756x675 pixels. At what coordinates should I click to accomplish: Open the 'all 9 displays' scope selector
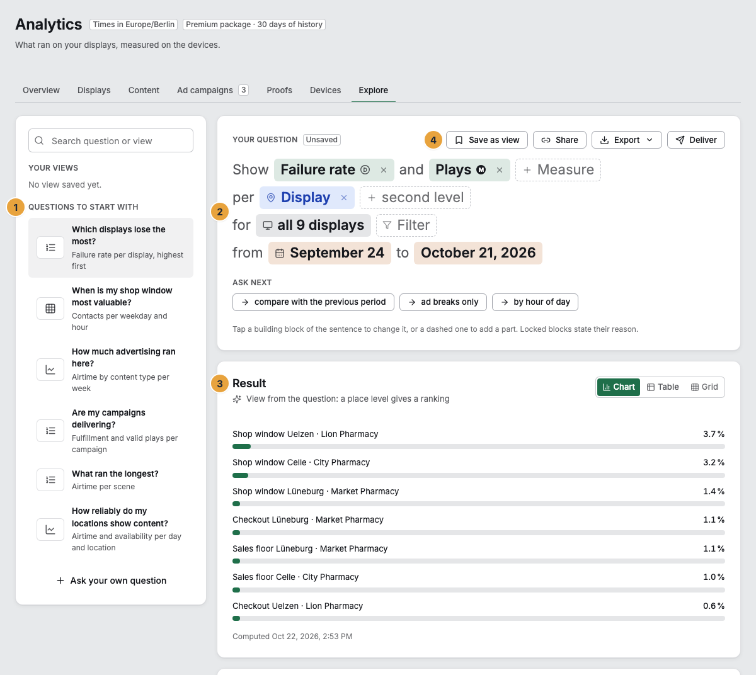(314, 225)
